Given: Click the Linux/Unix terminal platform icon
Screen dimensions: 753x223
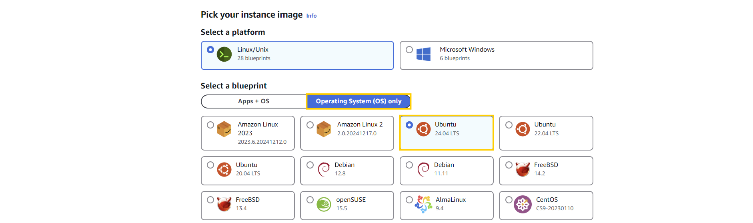Looking at the screenshot, I should click(224, 54).
